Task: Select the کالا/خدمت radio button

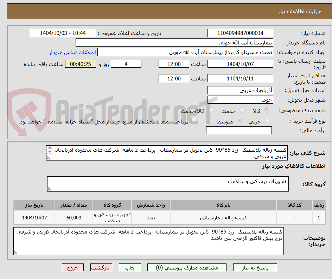Action: pyautogui.click(x=211, y=110)
